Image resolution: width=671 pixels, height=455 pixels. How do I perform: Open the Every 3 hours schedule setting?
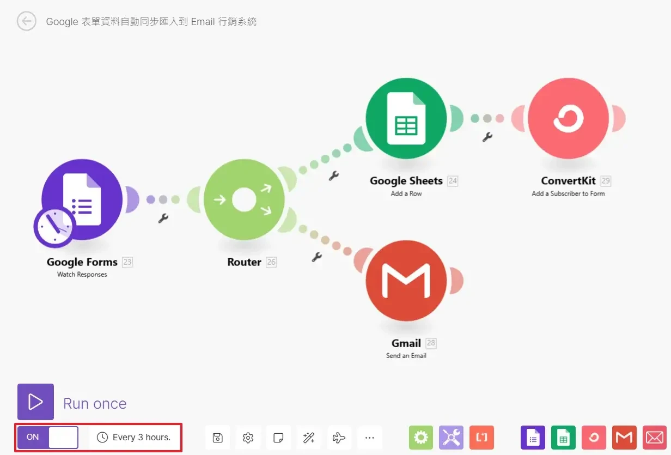[x=134, y=437]
